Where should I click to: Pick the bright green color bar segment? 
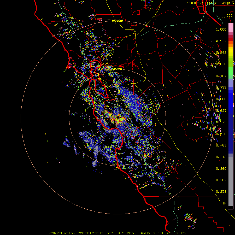[x=231, y=71]
